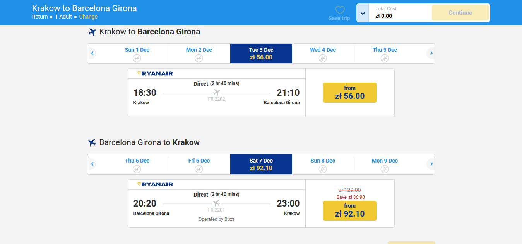Click the Continue button
Image resolution: width=522 pixels, height=244 pixels.
click(460, 13)
